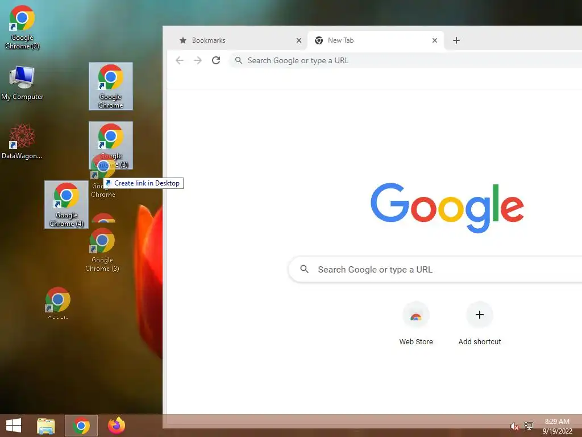Close the New Tab tab
The width and height of the screenshot is (582, 437).
click(x=435, y=40)
